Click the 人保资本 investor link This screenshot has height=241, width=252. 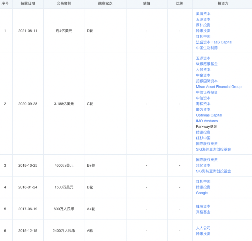pos(203,69)
